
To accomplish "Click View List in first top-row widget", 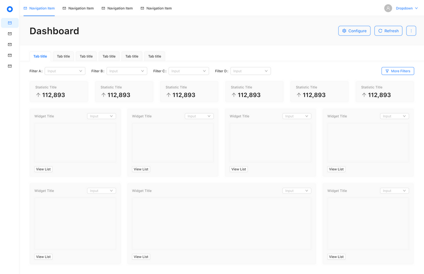I will (43, 169).
